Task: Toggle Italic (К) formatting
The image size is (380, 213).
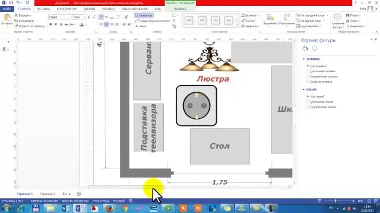Action: tap(56, 24)
